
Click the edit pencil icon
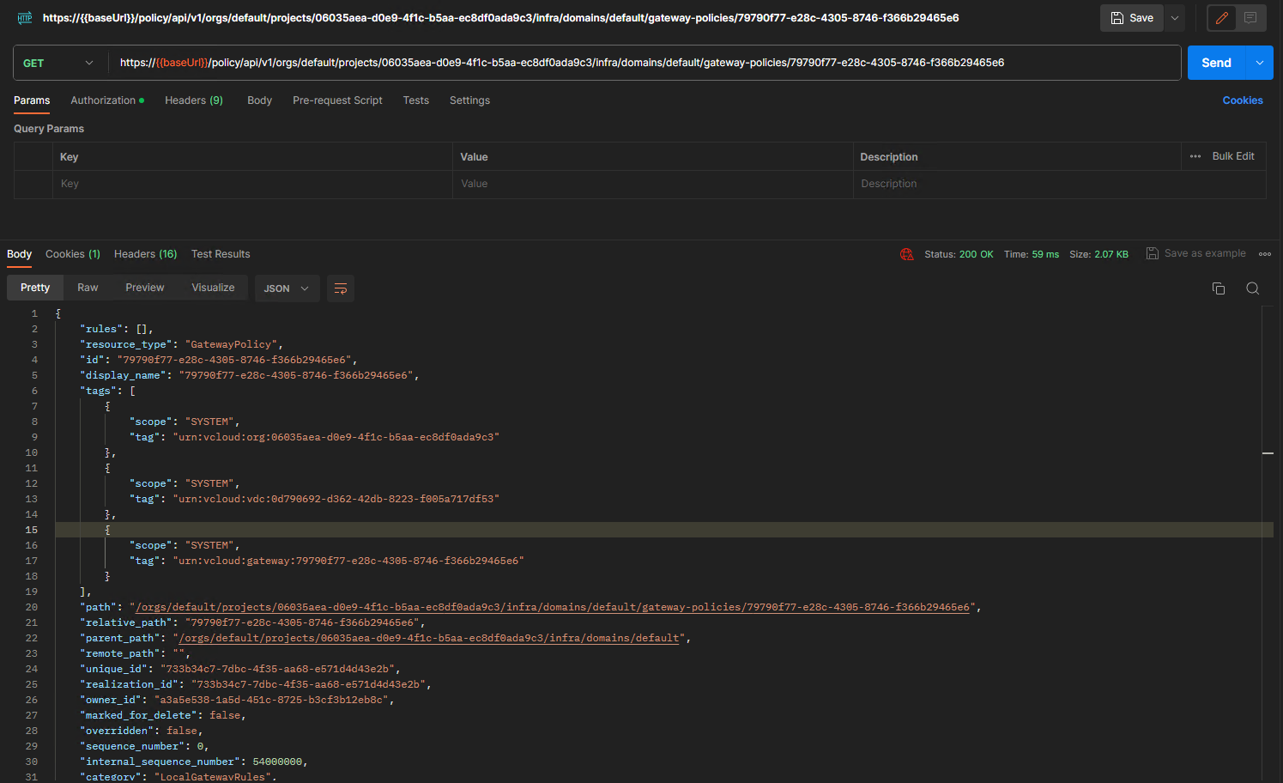point(1222,18)
